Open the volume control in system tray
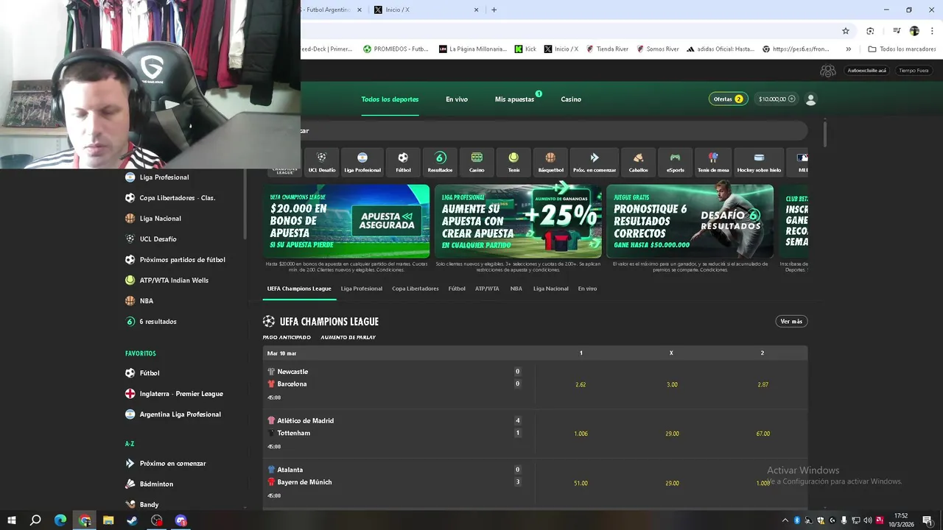The image size is (943, 530). pos(868,520)
